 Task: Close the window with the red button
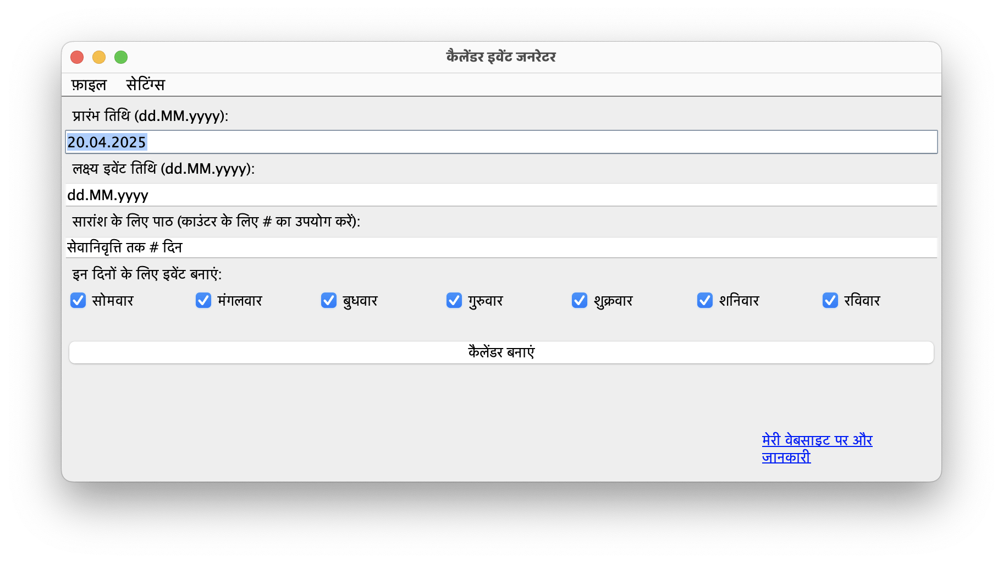click(77, 57)
